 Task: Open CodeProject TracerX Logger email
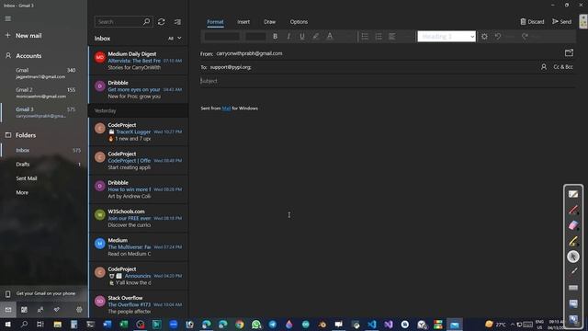pyautogui.click(x=139, y=131)
